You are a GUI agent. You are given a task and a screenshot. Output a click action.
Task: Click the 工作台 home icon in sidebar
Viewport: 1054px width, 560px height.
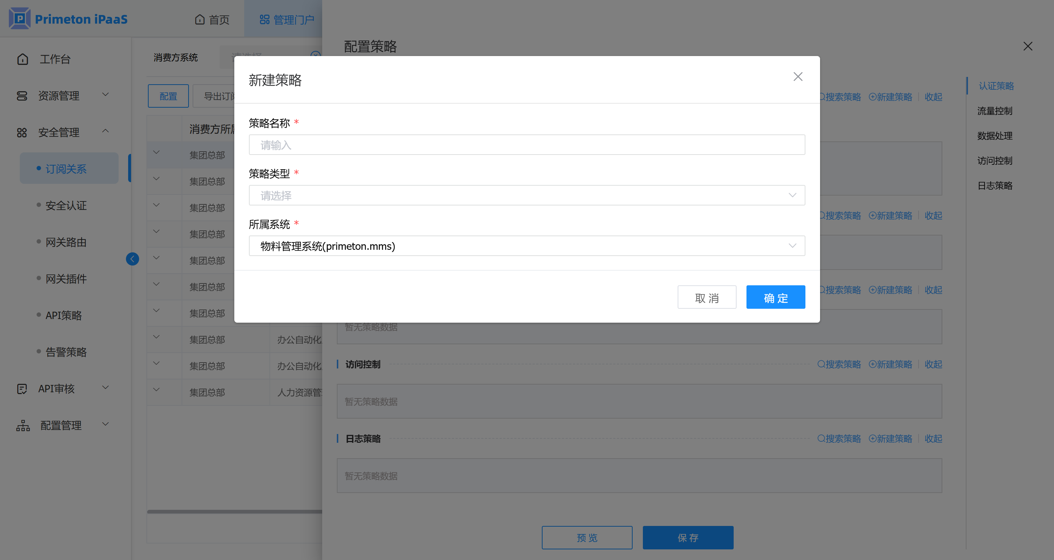(x=22, y=59)
